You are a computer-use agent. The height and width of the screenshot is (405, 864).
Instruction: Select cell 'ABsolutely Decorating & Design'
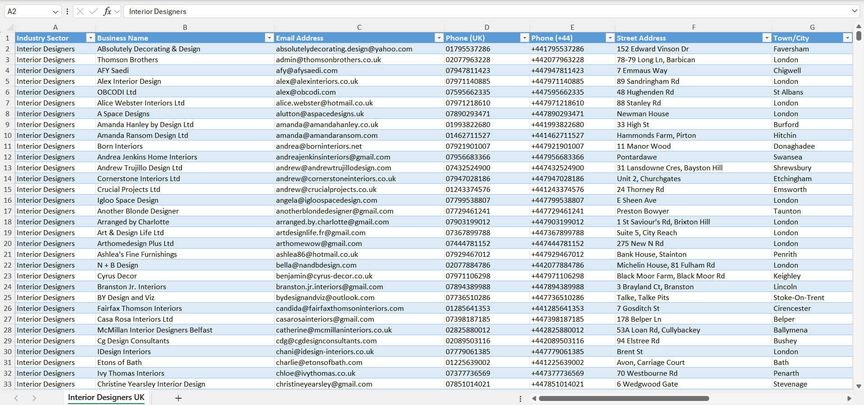185,49
